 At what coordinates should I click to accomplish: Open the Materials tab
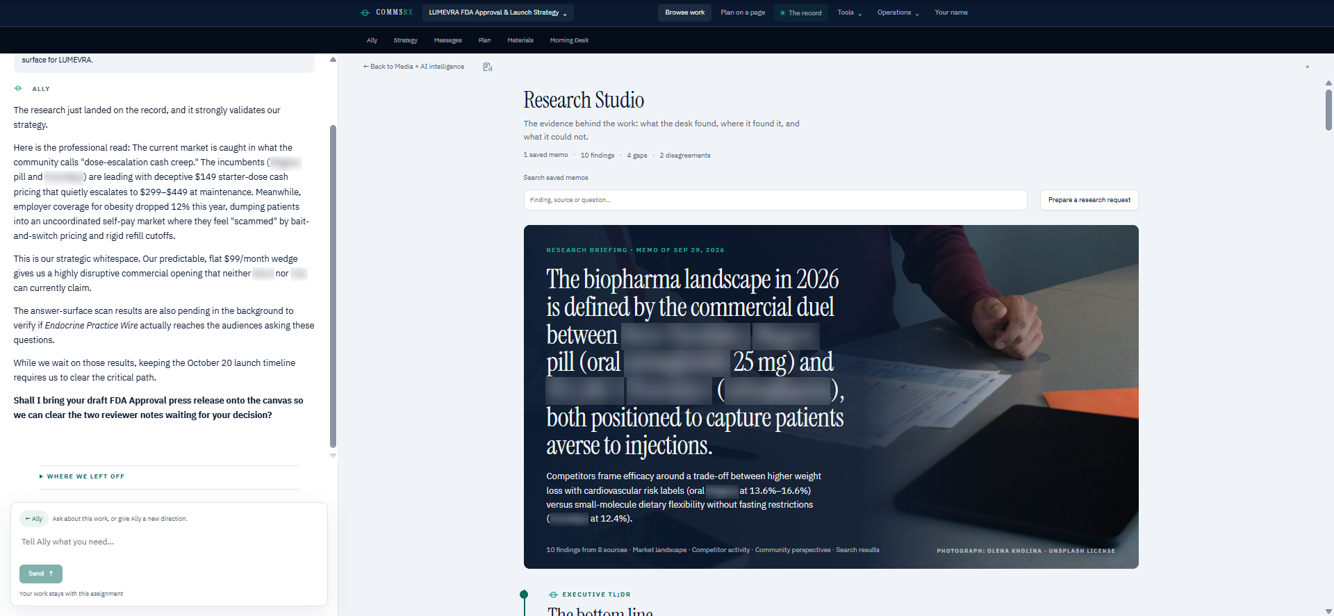(x=520, y=40)
